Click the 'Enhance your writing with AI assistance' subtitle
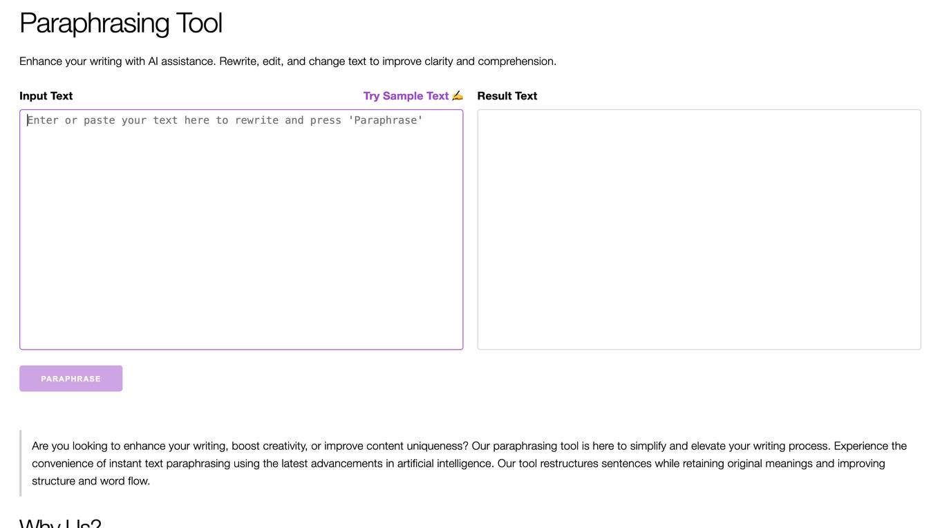940x528 pixels. click(288, 62)
